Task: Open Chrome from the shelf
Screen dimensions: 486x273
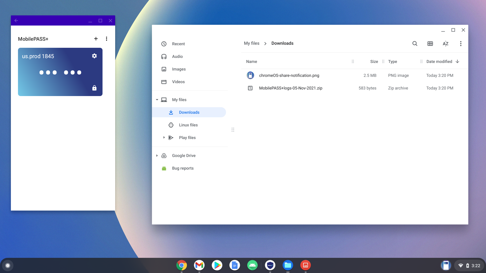Action: pos(181,265)
